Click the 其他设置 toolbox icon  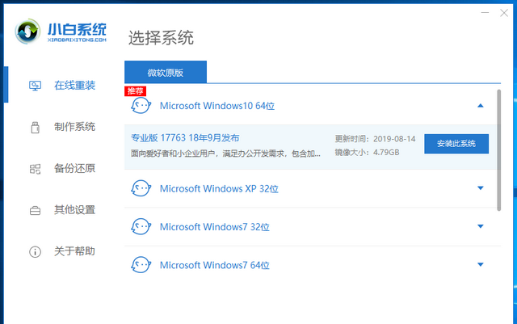pos(35,211)
